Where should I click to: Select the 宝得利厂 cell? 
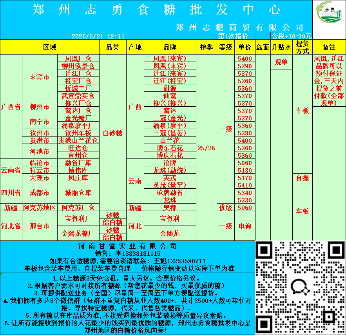pyautogui.click(x=78, y=218)
